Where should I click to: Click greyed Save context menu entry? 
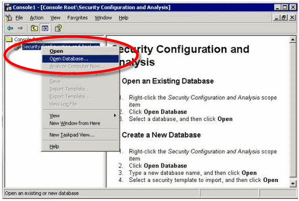coord(80,81)
